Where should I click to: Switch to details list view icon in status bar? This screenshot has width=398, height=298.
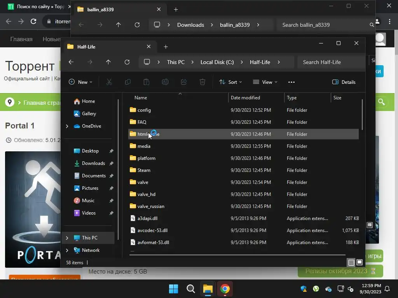tap(351, 263)
